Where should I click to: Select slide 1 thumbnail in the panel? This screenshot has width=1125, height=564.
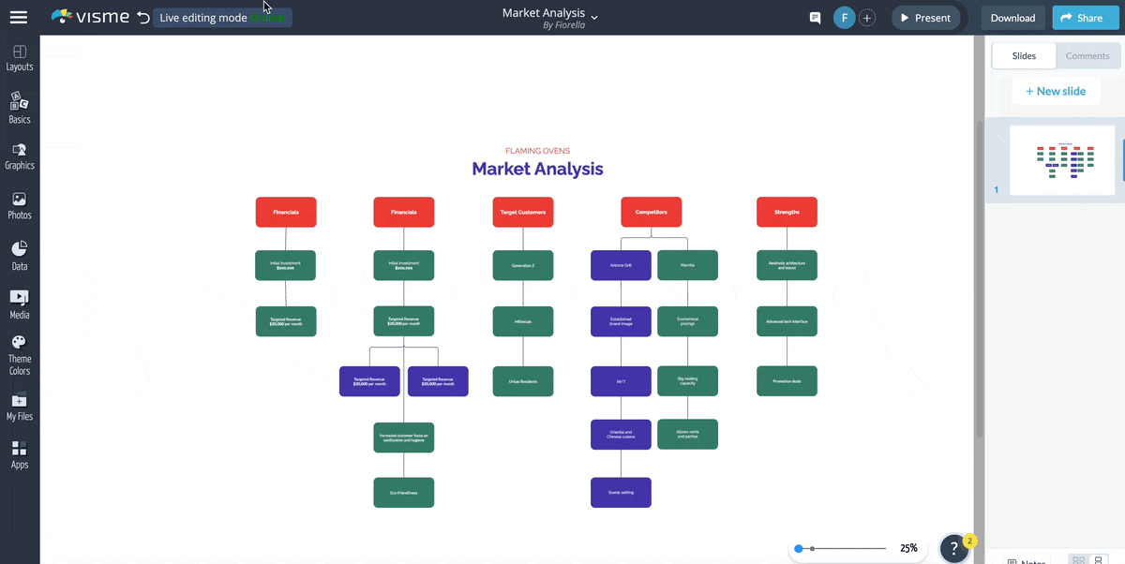click(x=1062, y=159)
